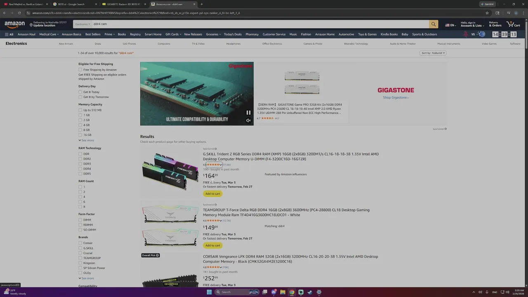
Task: Click the Overall Pick info icon
Action: (157, 255)
